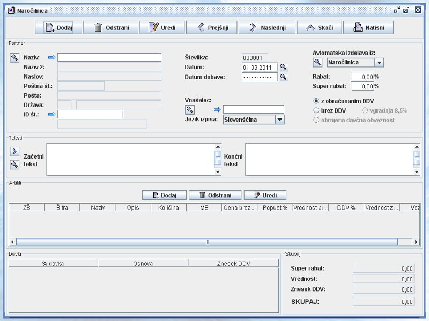Open the lookup beside Datum dobave field
The image size is (429, 321).
(284, 77)
